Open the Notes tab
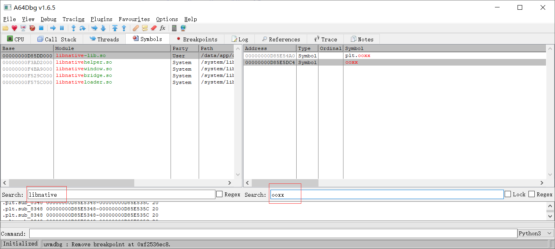Viewport: 555px width, 249px height. click(362, 39)
